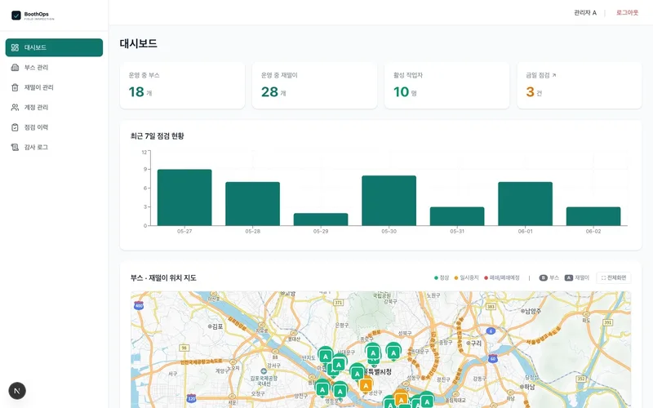Click the 일시중지 orange legend dot
653x408 pixels.
click(x=456, y=278)
